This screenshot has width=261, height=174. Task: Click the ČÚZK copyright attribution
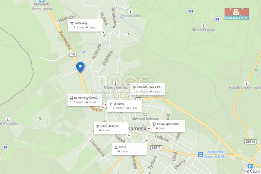253,171
